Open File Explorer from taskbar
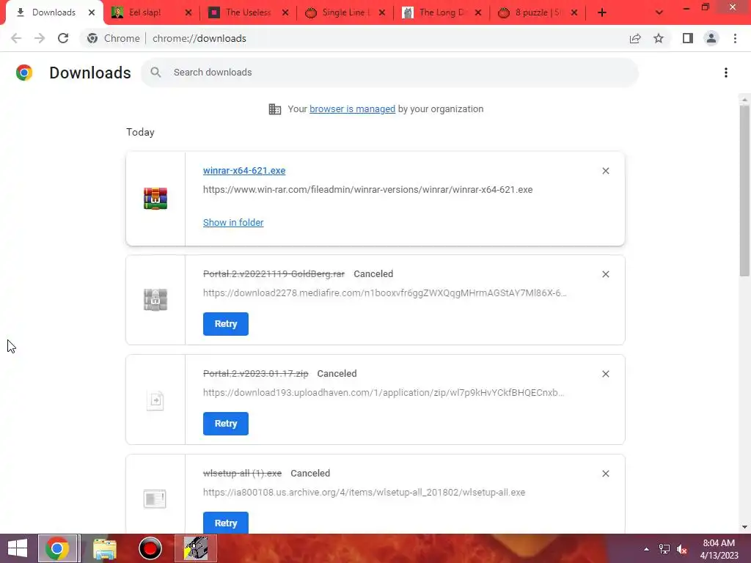This screenshot has height=563, width=751. (x=104, y=549)
